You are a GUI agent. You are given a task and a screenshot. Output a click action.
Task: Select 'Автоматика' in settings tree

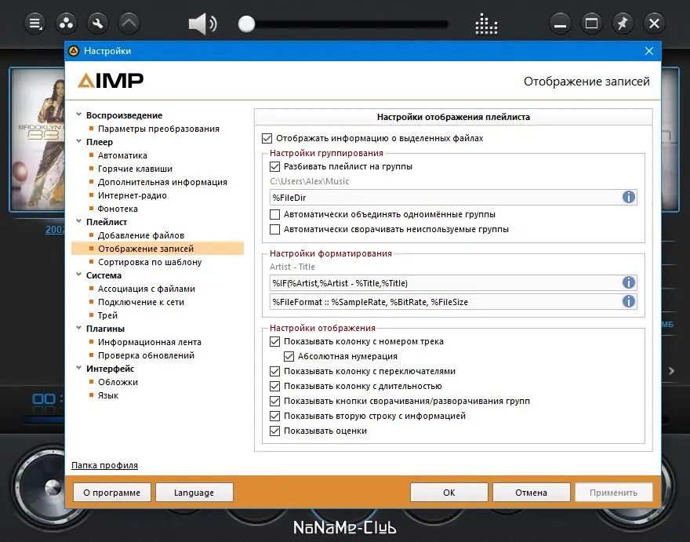122,155
